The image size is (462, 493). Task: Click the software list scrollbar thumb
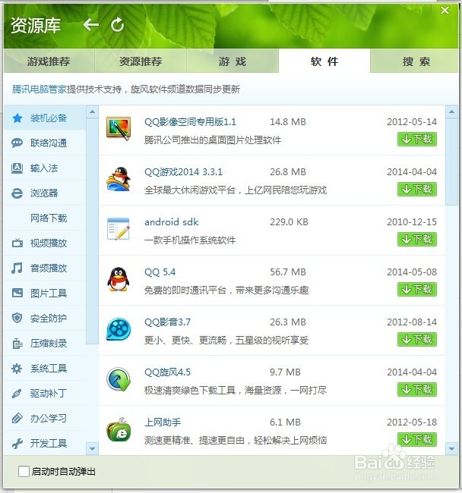point(451,162)
